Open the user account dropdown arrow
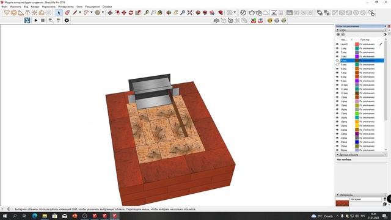Viewport: 391px width, 220px height. click(235, 12)
